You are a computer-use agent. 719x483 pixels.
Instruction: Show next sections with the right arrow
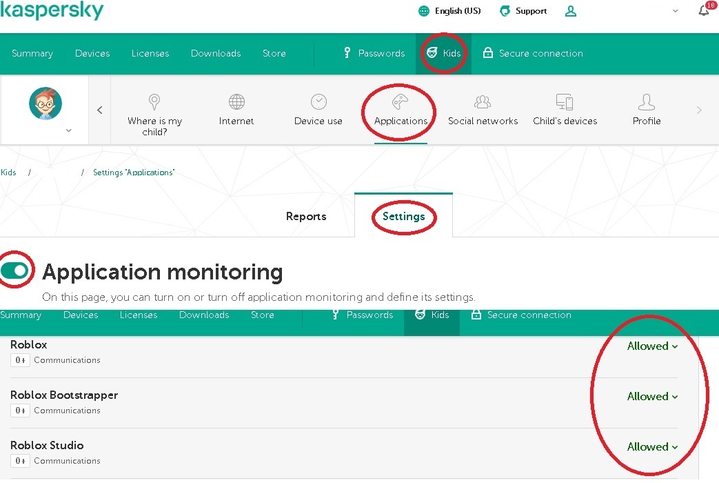tap(699, 110)
